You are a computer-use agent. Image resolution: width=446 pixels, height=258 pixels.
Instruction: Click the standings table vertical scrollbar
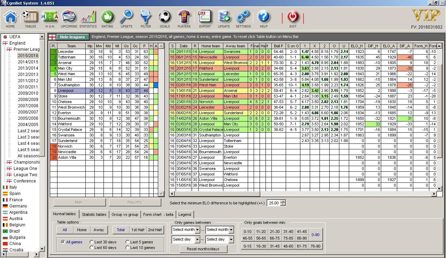(x=161, y=120)
